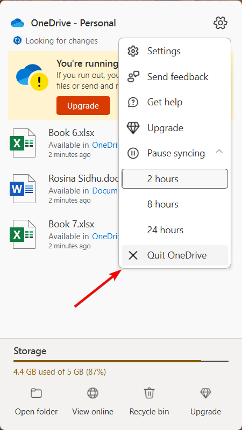Click the Excel icon for Book 6.xlsx
Screen dimensions: 242x430
23,143
